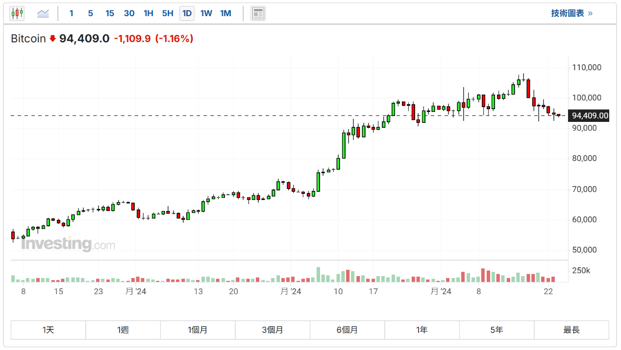Set the chart to 1W interval

(206, 13)
